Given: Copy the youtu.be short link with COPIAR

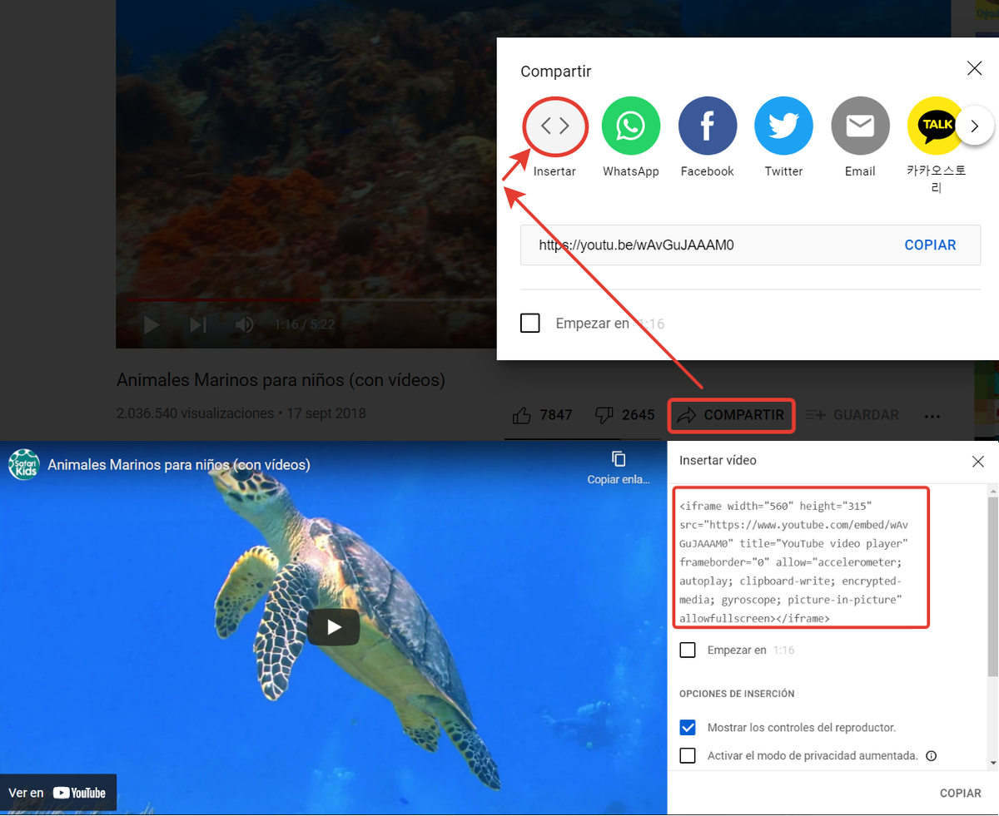Looking at the screenshot, I should (x=930, y=245).
